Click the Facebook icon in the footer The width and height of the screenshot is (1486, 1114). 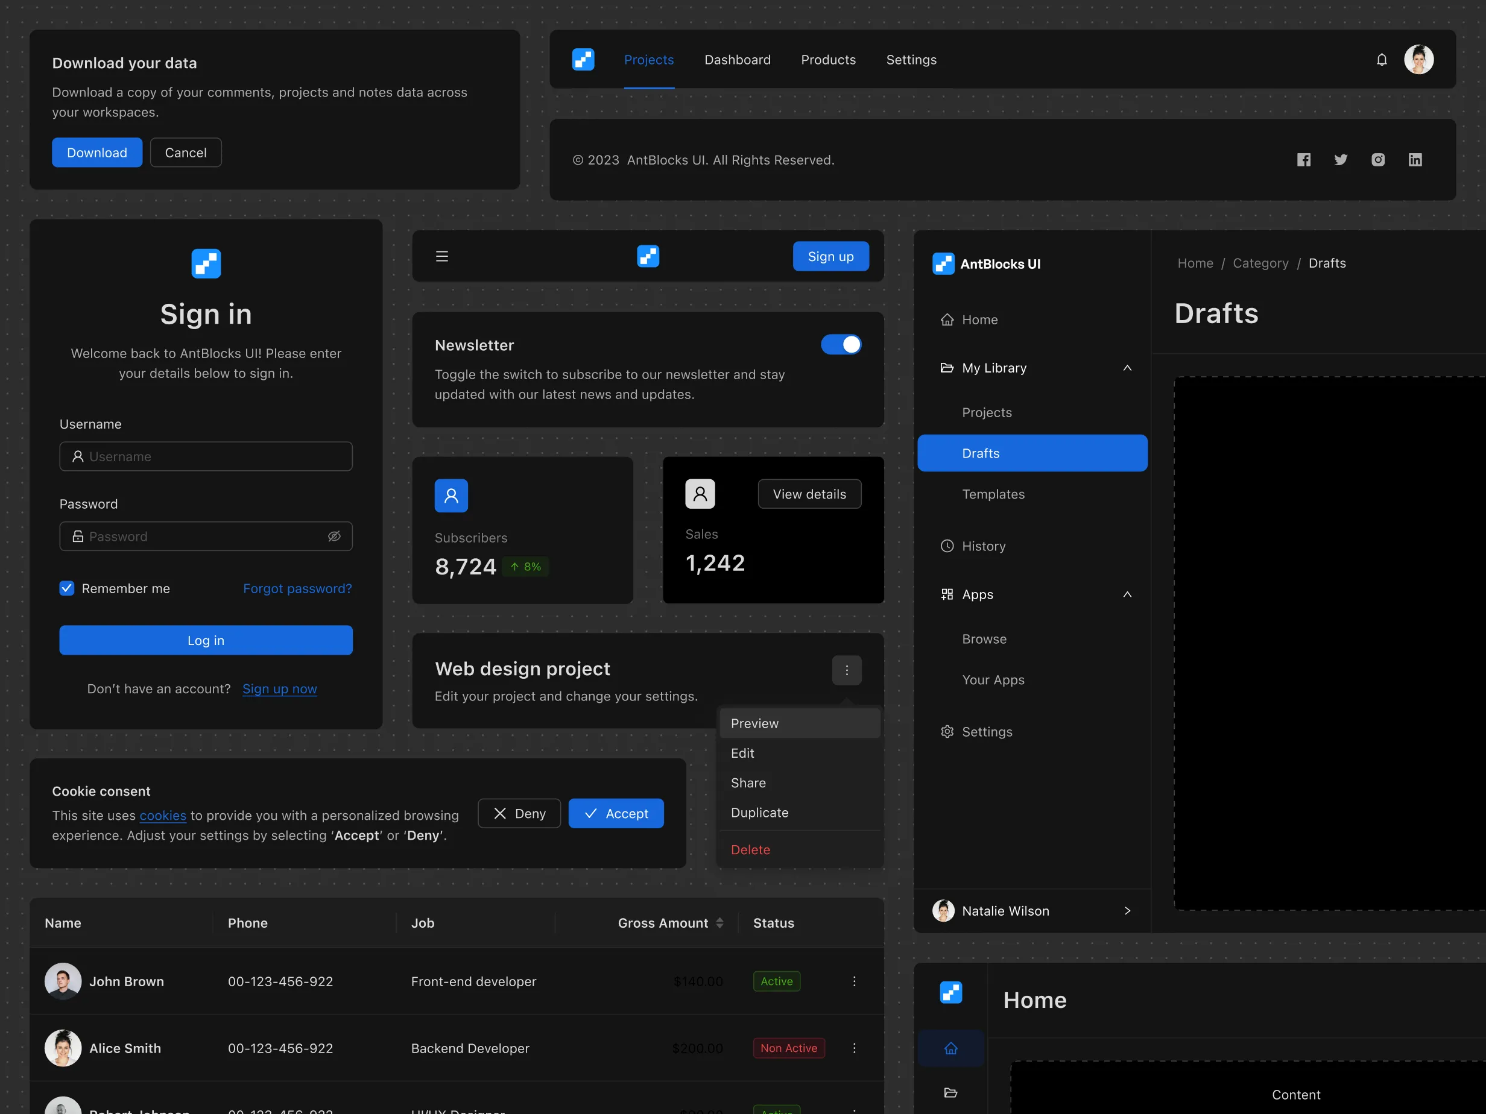[x=1304, y=160]
